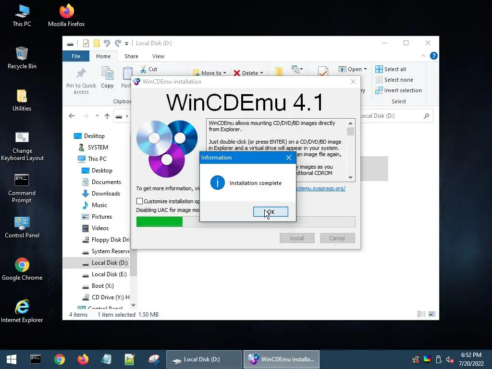Click the search magnifier in Explorer
This screenshot has width=492, height=369.
[426, 116]
